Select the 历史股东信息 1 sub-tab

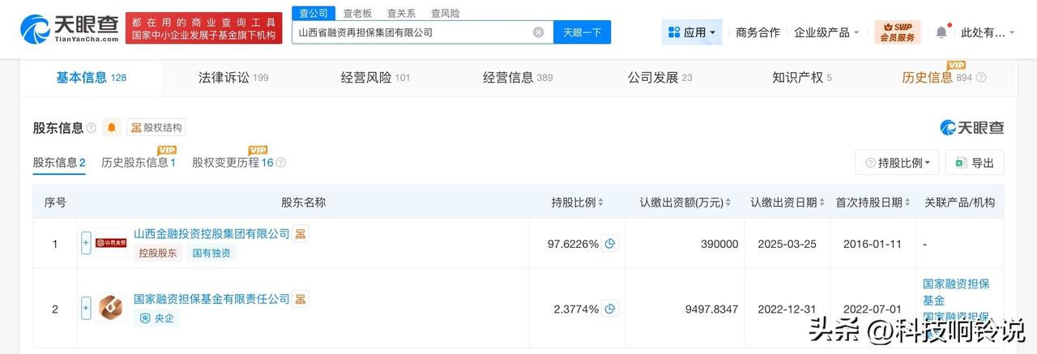139,162
